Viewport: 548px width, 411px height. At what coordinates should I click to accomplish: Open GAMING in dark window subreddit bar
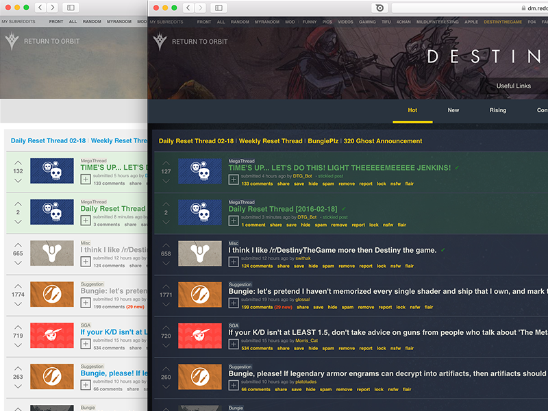point(367,22)
